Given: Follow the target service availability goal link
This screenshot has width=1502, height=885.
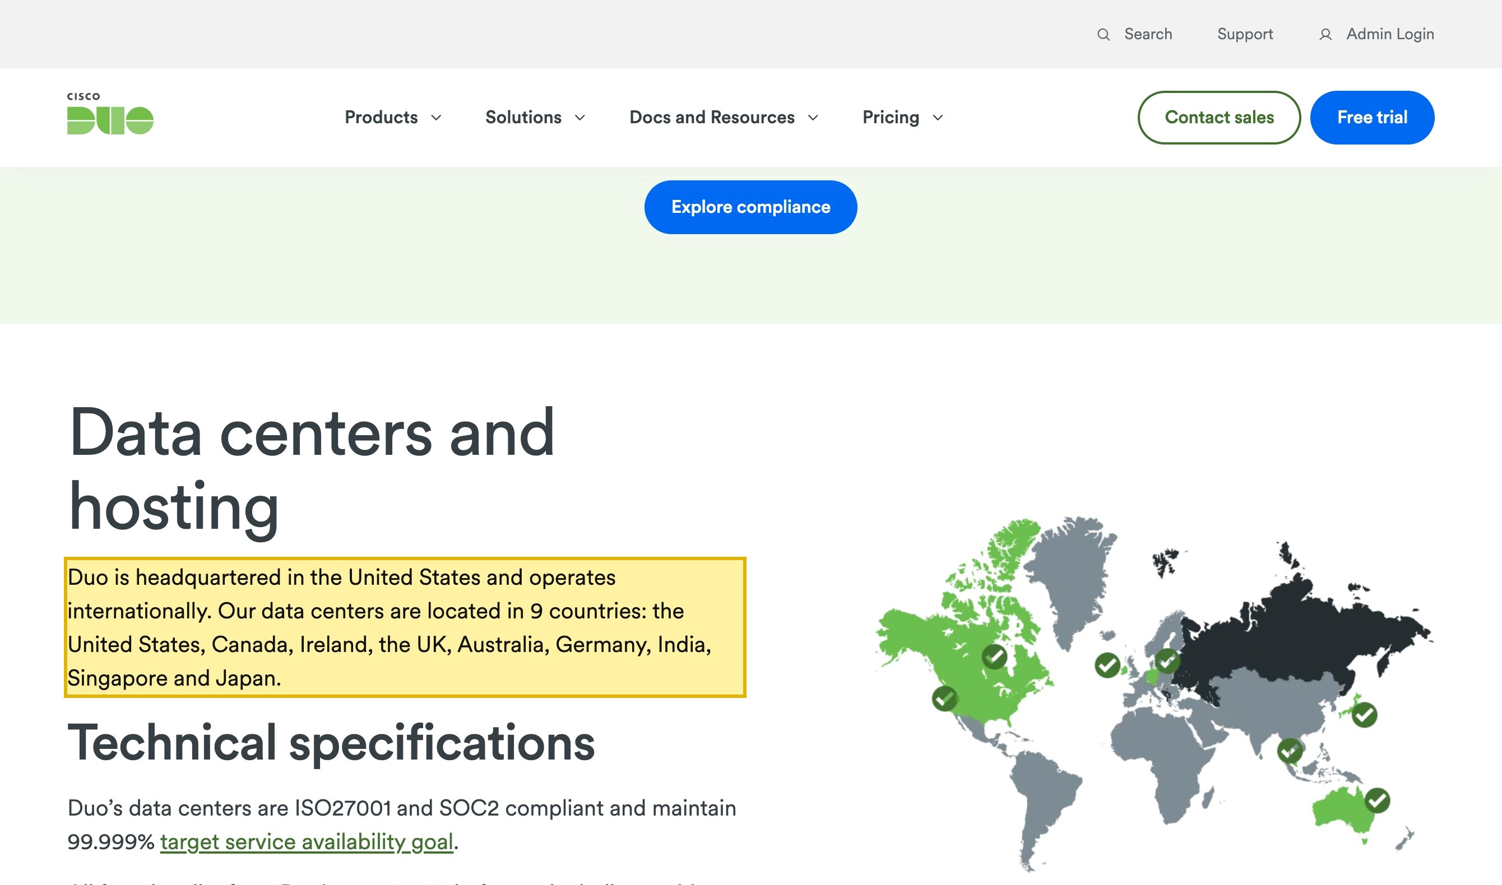Looking at the screenshot, I should [x=307, y=841].
